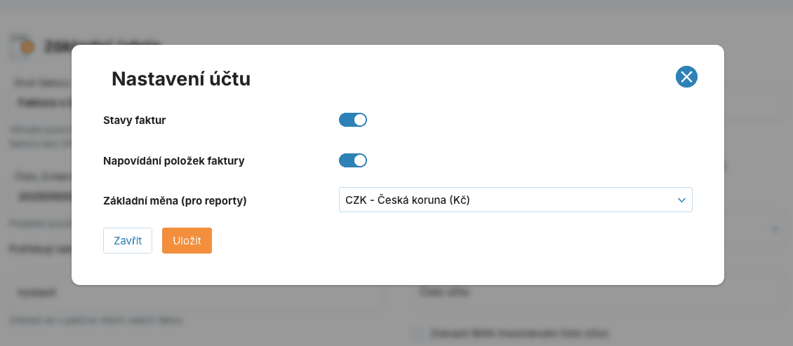
Task: Save settings with the Uložit button
Action: tap(187, 240)
